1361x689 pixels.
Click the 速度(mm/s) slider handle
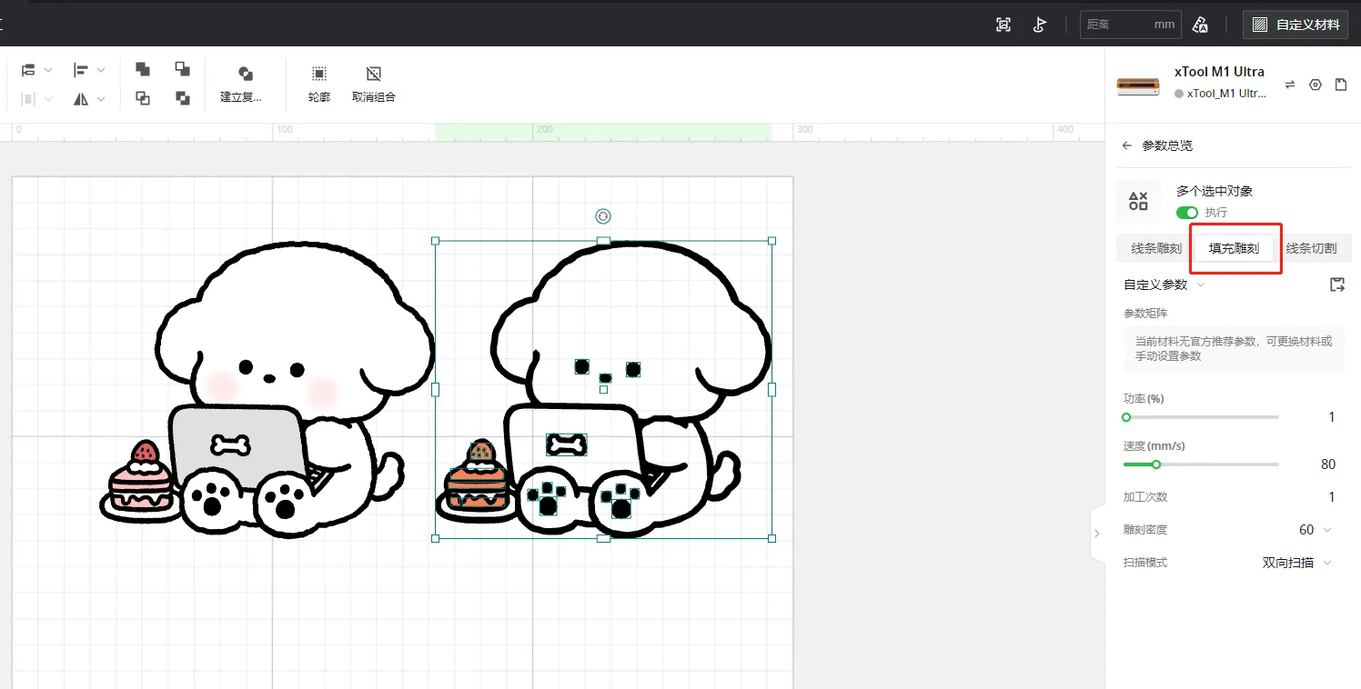point(1156,464)
